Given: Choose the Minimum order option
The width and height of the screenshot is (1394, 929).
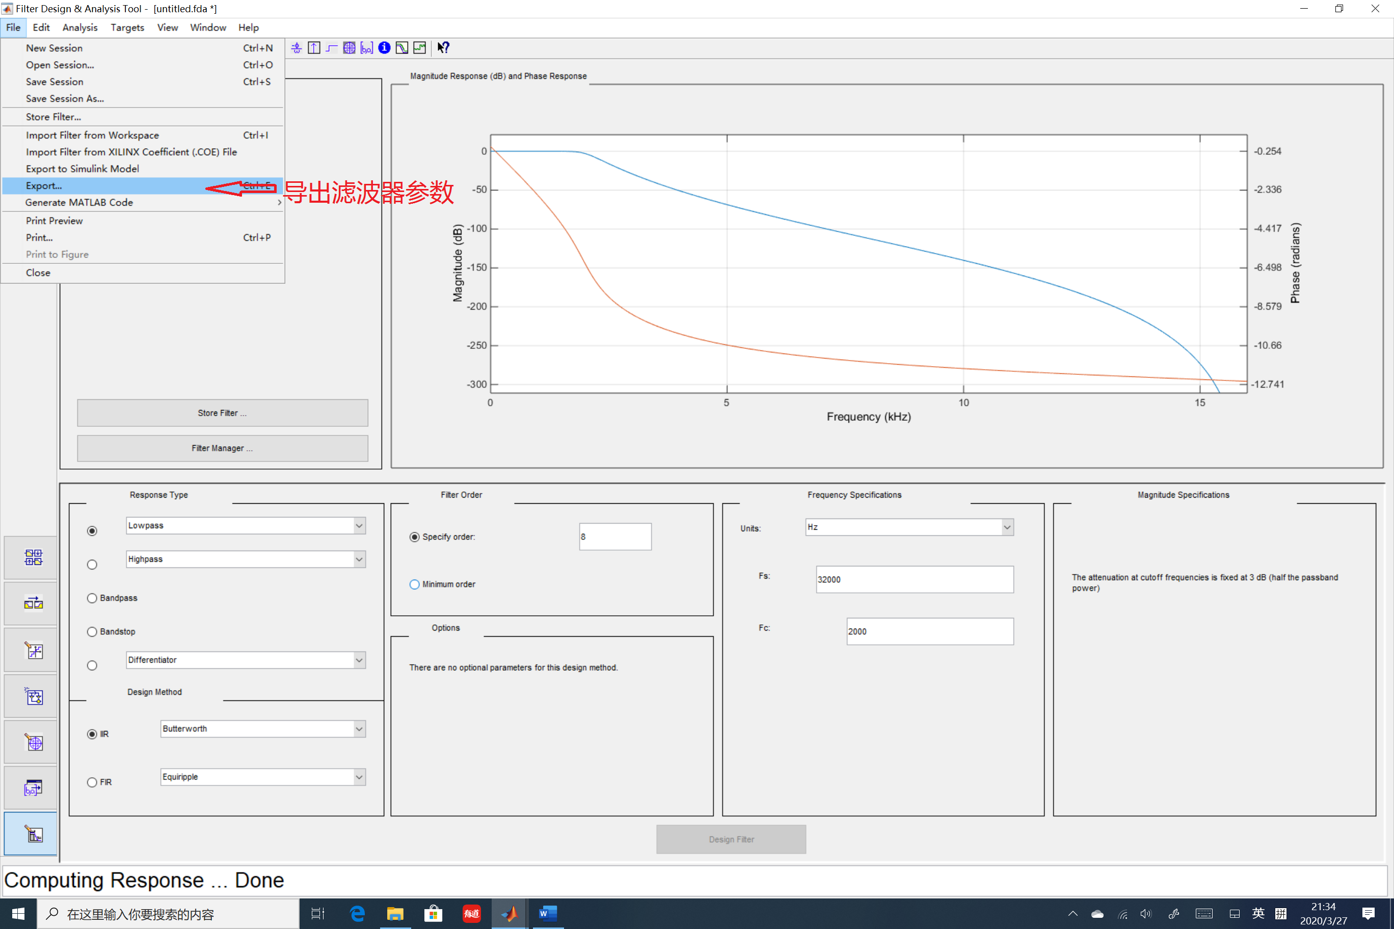Looking at the screenshot, I should 414,584.
